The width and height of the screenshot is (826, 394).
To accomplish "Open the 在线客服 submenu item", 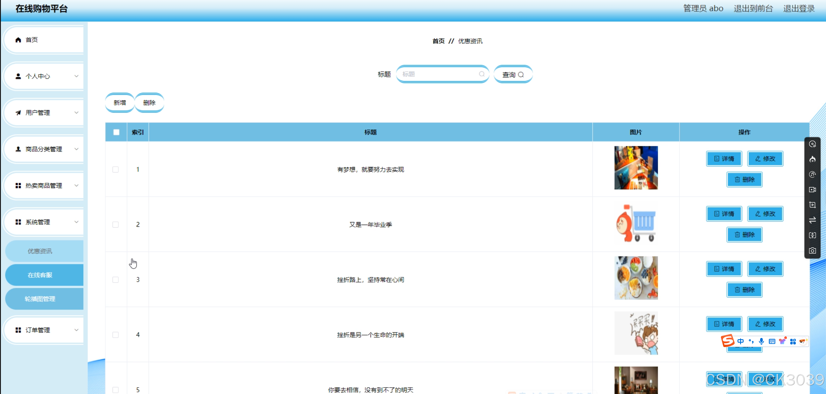I will [x=40, y=275].
